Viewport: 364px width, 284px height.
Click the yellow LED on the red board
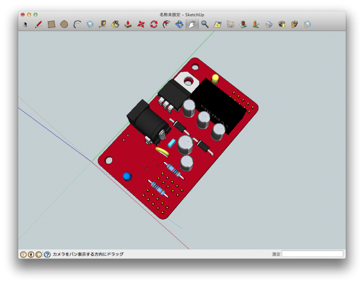[x=215, y=79]
